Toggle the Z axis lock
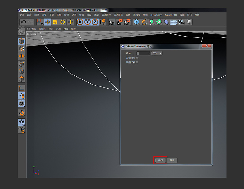This screenshot has width=244, height=189. click(x=95, y=22)
